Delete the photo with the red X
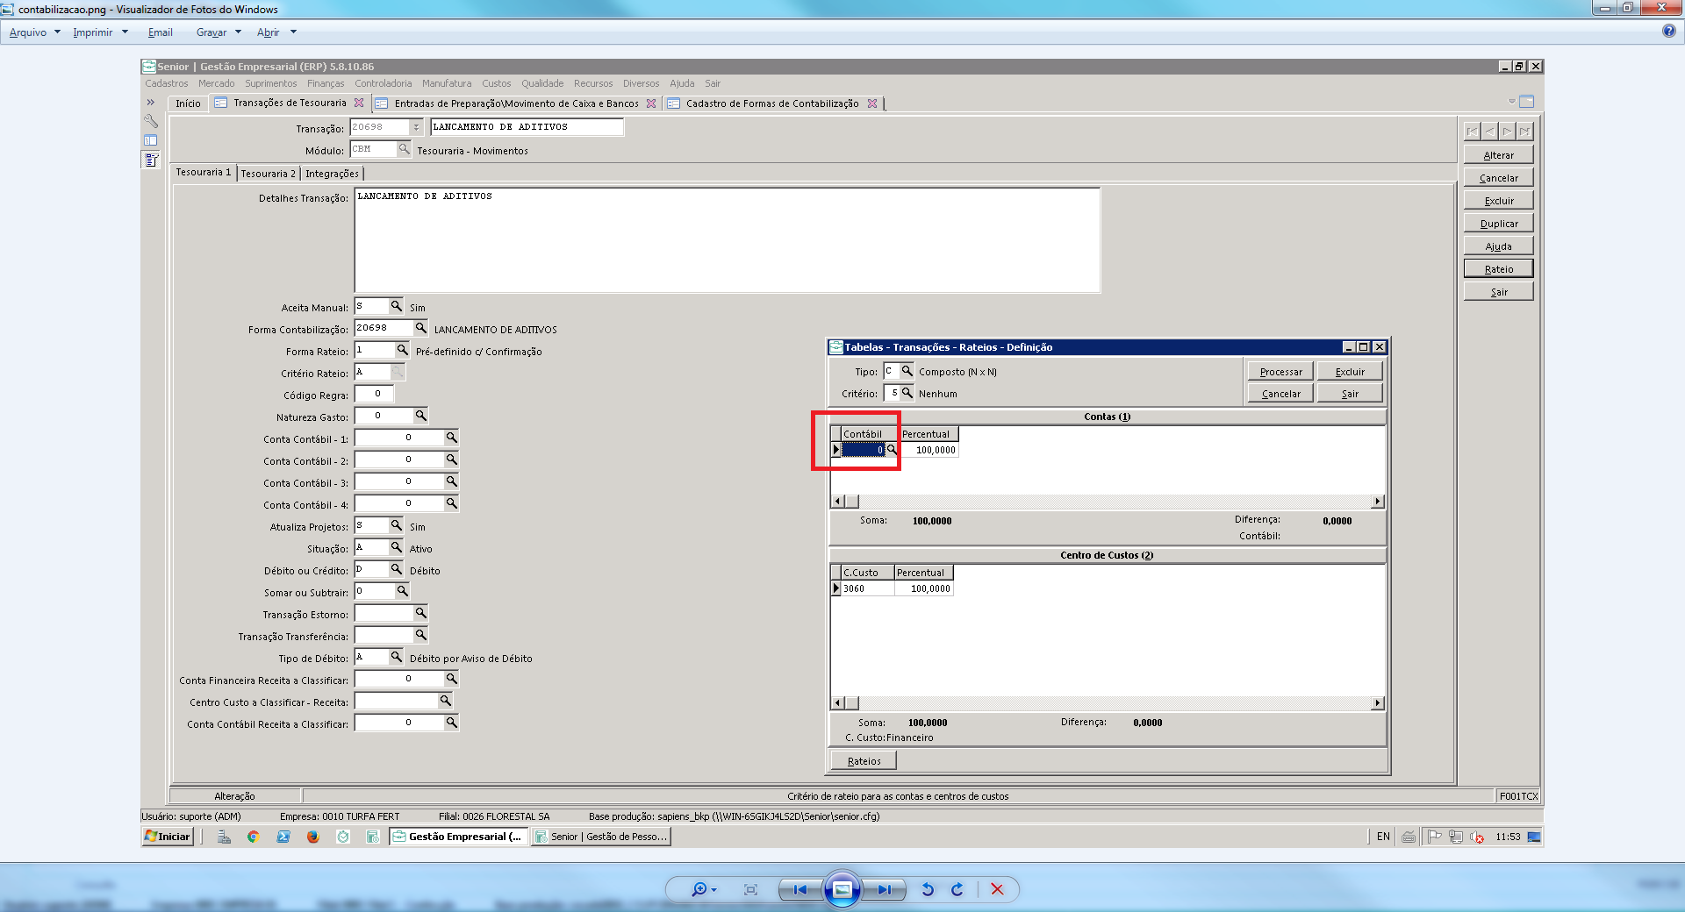 [x=997, y=889]
